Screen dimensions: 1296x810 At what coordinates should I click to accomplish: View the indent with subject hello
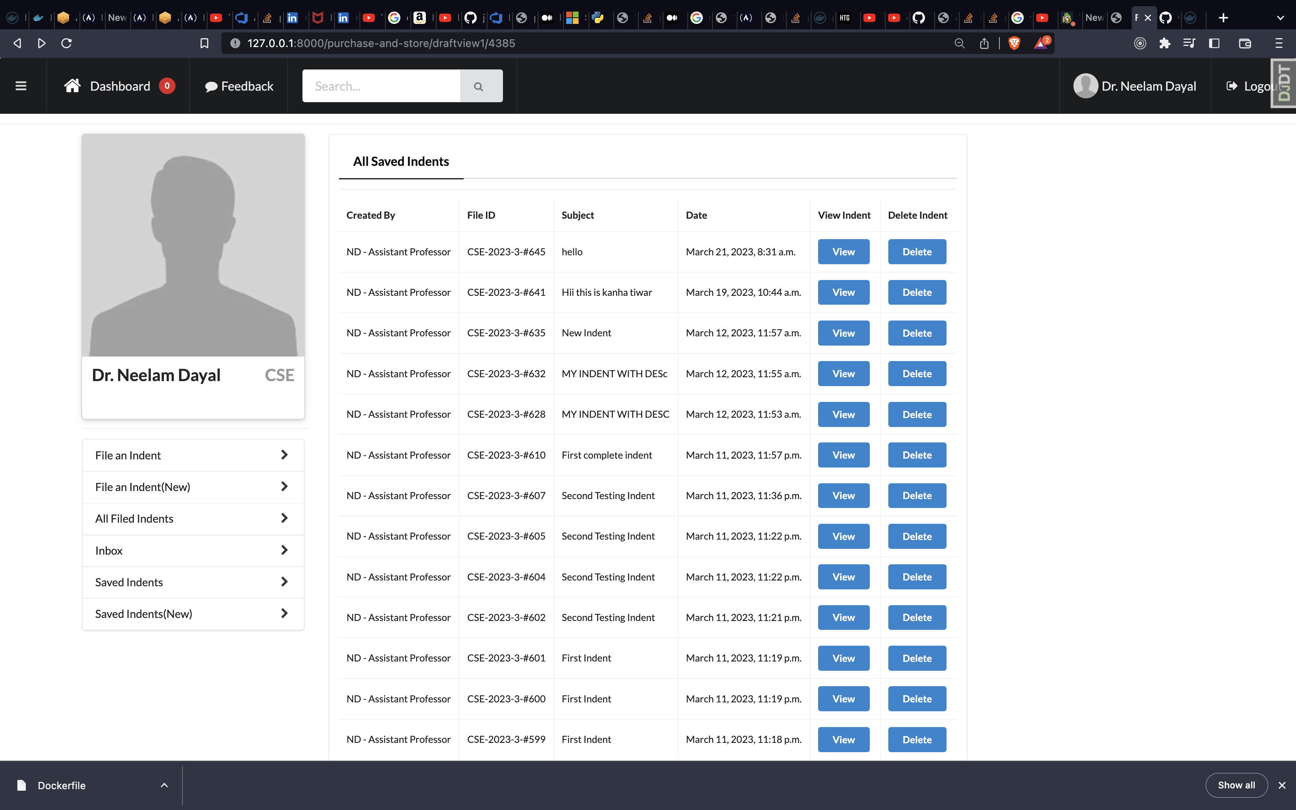pos(843,252)
